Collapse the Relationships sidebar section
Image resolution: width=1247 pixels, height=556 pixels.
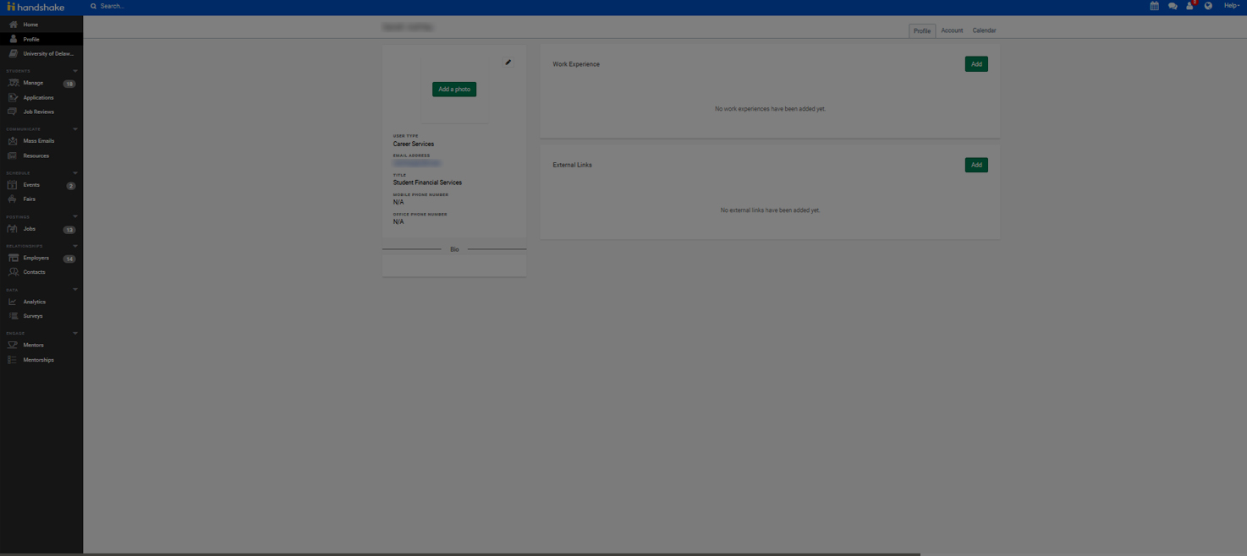[75, 246]
